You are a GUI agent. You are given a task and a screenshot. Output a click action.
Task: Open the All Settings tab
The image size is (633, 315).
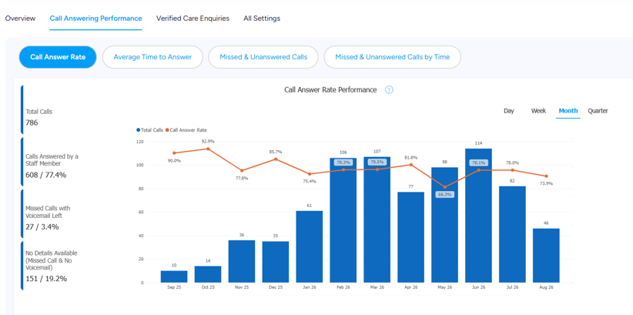tap(262, 18)
